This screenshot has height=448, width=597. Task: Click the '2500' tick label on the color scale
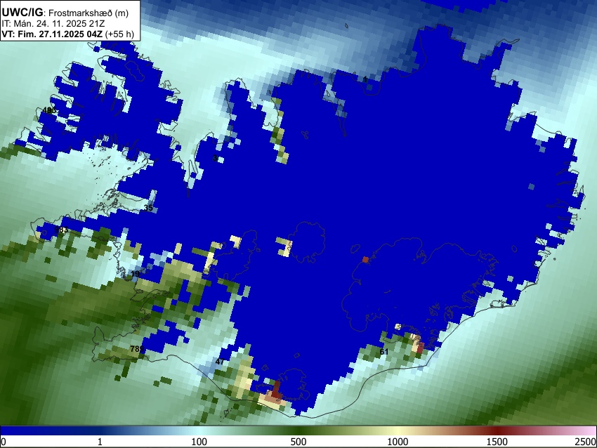[586, 442]
